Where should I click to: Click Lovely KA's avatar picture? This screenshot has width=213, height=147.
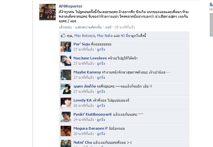[66, 103]
